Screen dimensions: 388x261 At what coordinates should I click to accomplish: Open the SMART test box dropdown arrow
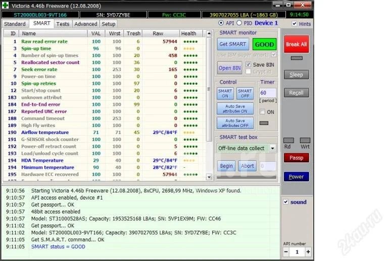click(272, 148)
